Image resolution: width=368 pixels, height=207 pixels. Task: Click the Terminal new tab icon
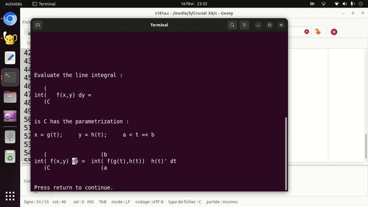(38, 25)
